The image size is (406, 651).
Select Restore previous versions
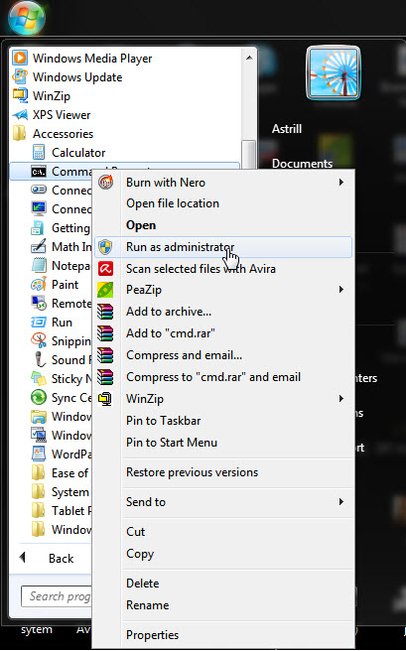click(192, 472)
